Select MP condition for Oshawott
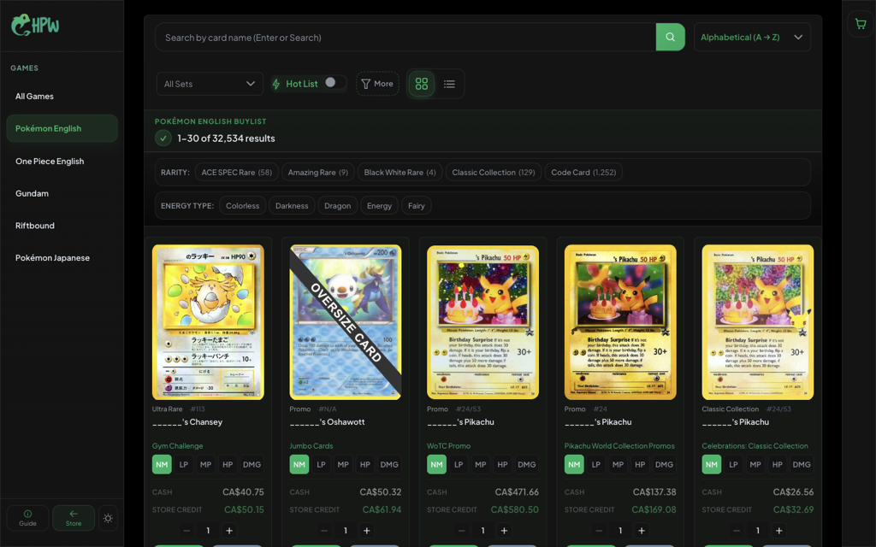This screenshot has width=876, height=547. [x=343, y=464]
